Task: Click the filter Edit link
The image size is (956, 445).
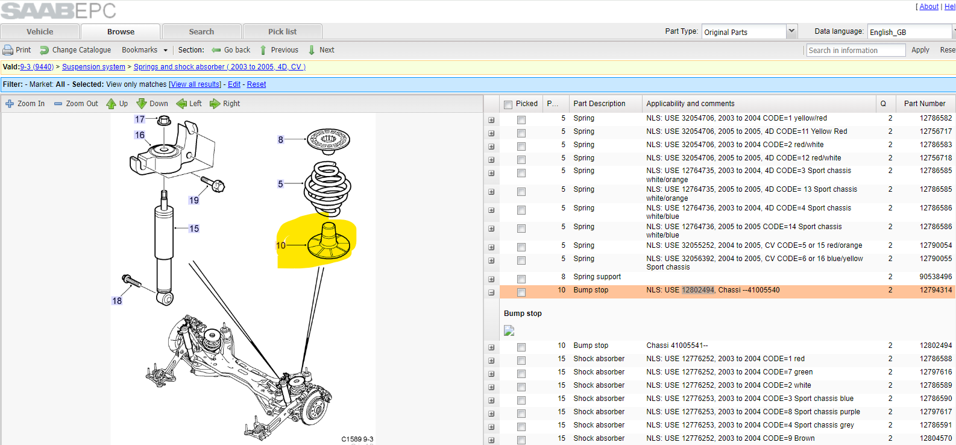Action: [234, 84]
